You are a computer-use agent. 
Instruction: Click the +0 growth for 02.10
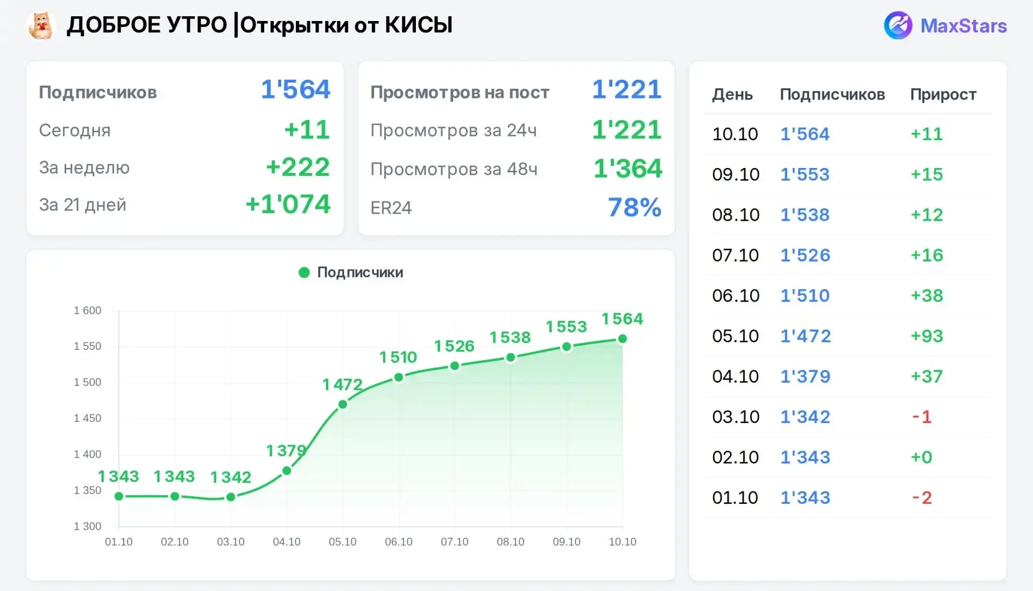click(921, 457)
